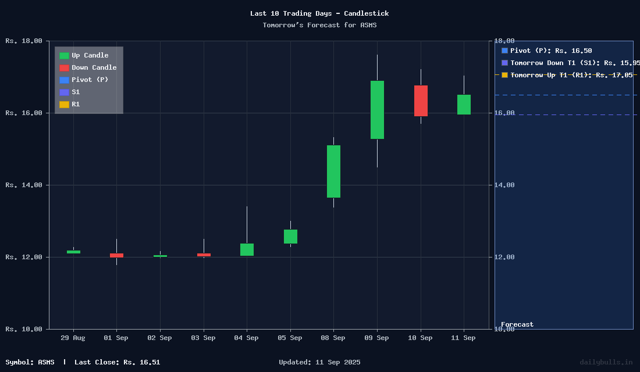
Task: Click 'Updated: 11 Sep 2025' footer text
Action: click(x=319, y=362)
